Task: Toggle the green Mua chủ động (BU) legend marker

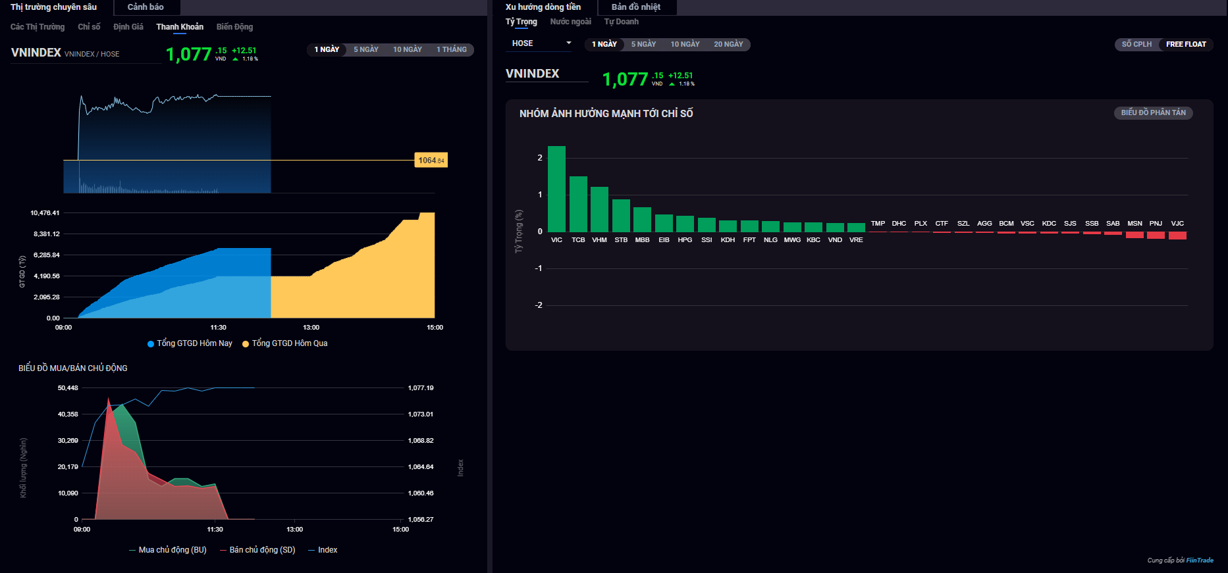Action: tap(132, 551)
